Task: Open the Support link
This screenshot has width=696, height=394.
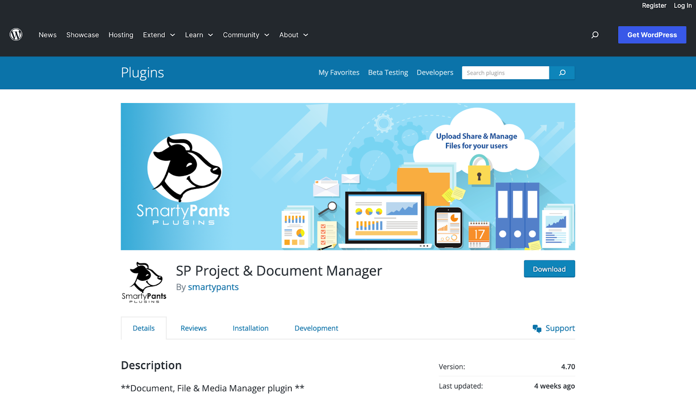Action: (x=560, y=328)
